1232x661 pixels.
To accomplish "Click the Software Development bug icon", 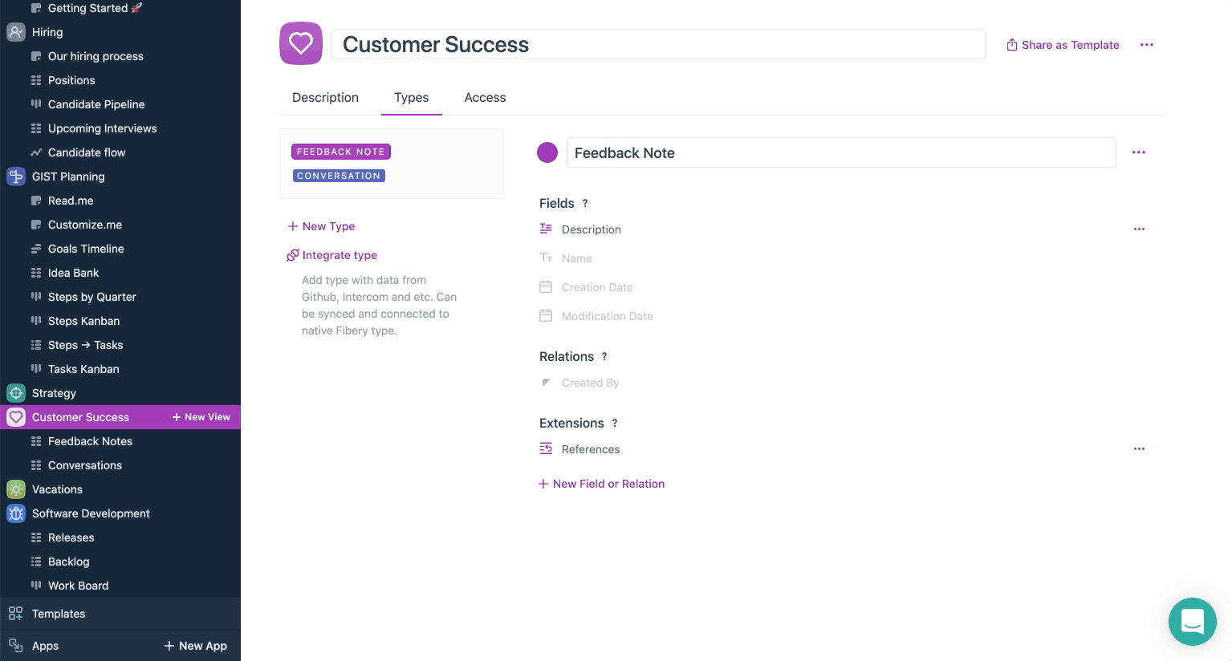I will point(16,513).
